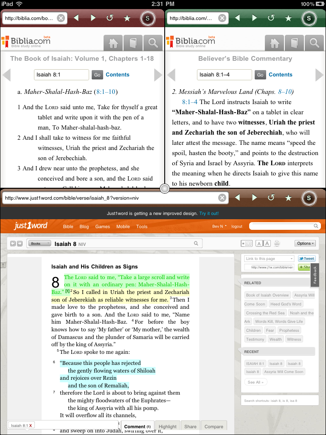Open Biblia search in the left pane
The image size is (326, 435).
[153, 43]
